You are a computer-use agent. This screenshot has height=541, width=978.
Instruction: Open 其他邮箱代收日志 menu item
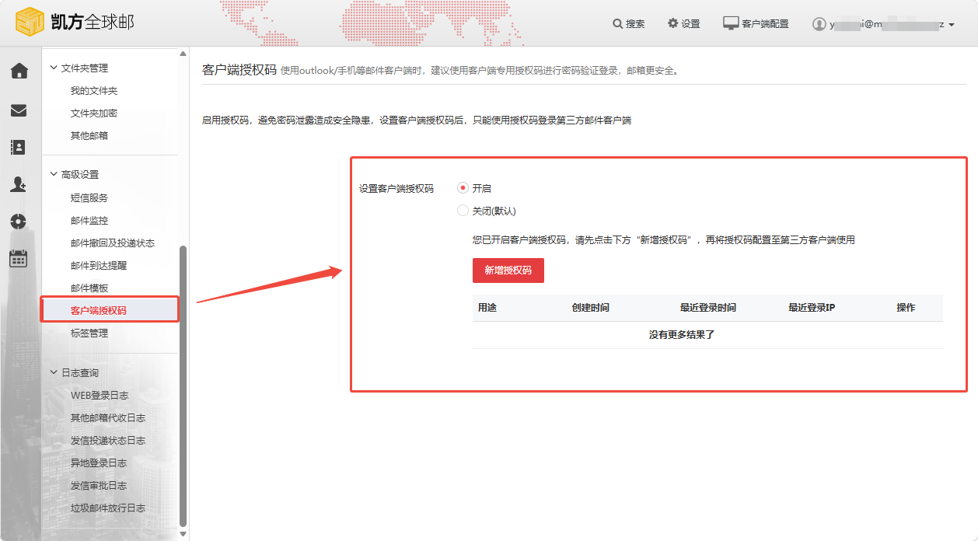[108, 418]
